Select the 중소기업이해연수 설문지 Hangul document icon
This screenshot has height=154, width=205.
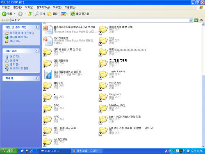coord(48,74)
